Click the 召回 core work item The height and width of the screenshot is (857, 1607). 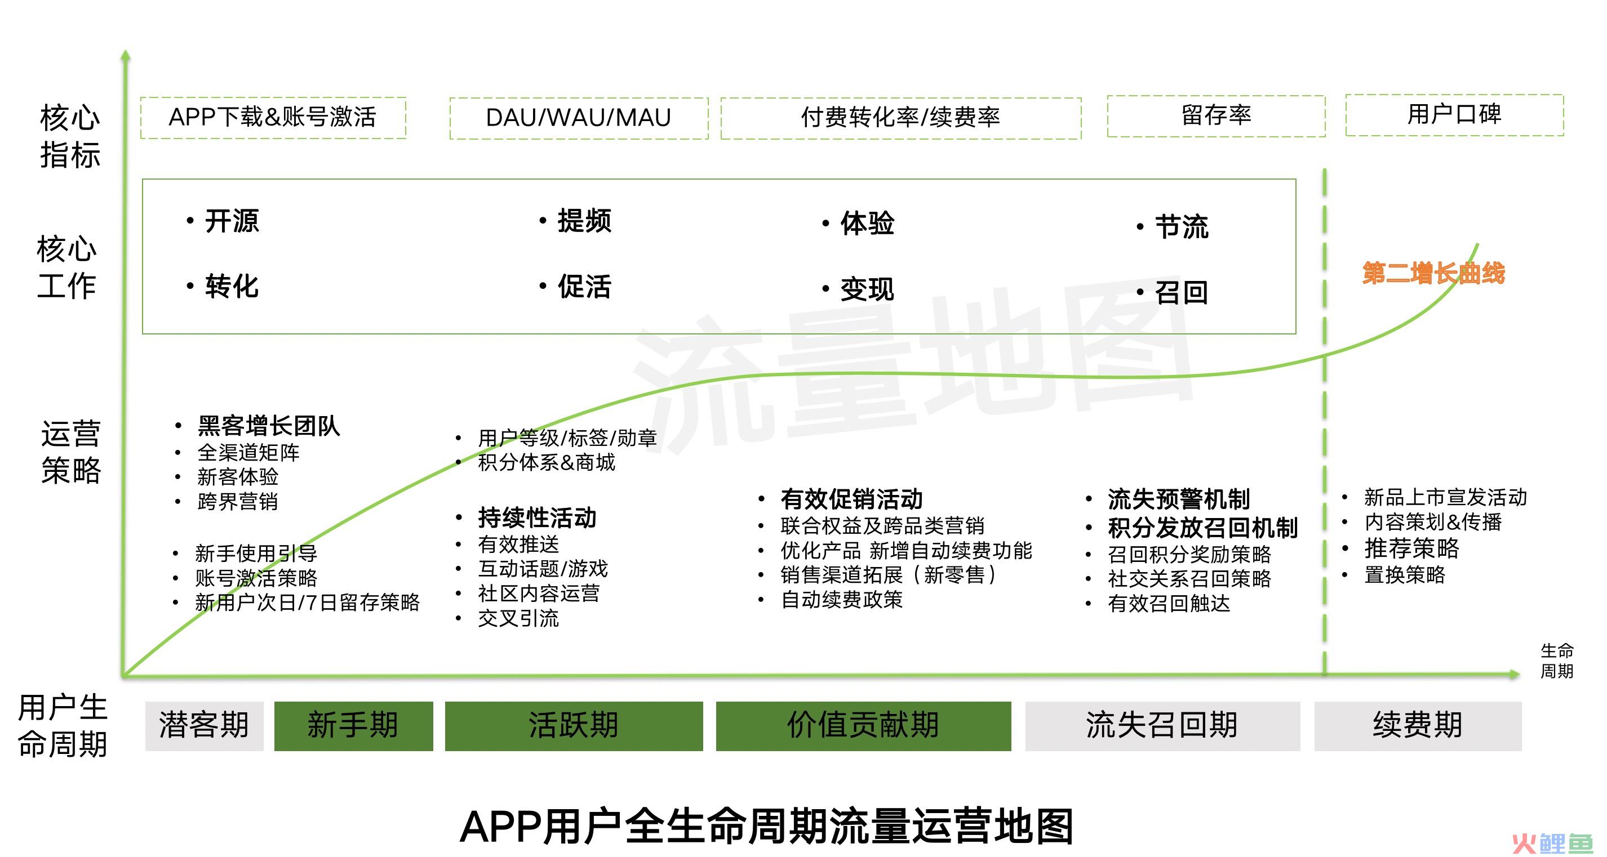(1182, 292)
